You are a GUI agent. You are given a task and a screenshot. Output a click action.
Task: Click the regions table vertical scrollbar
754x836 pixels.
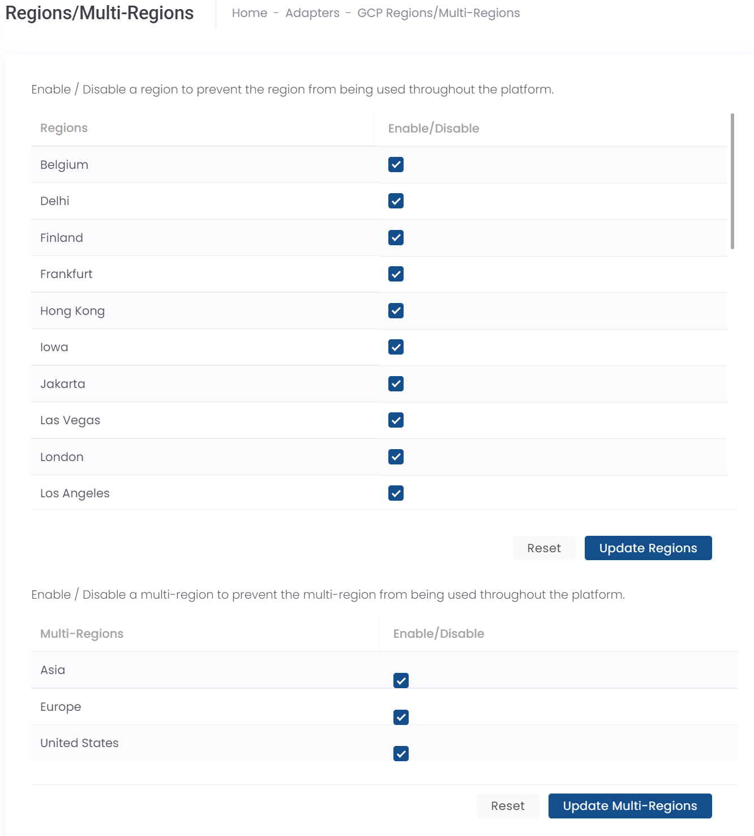(x=732, y=181)
